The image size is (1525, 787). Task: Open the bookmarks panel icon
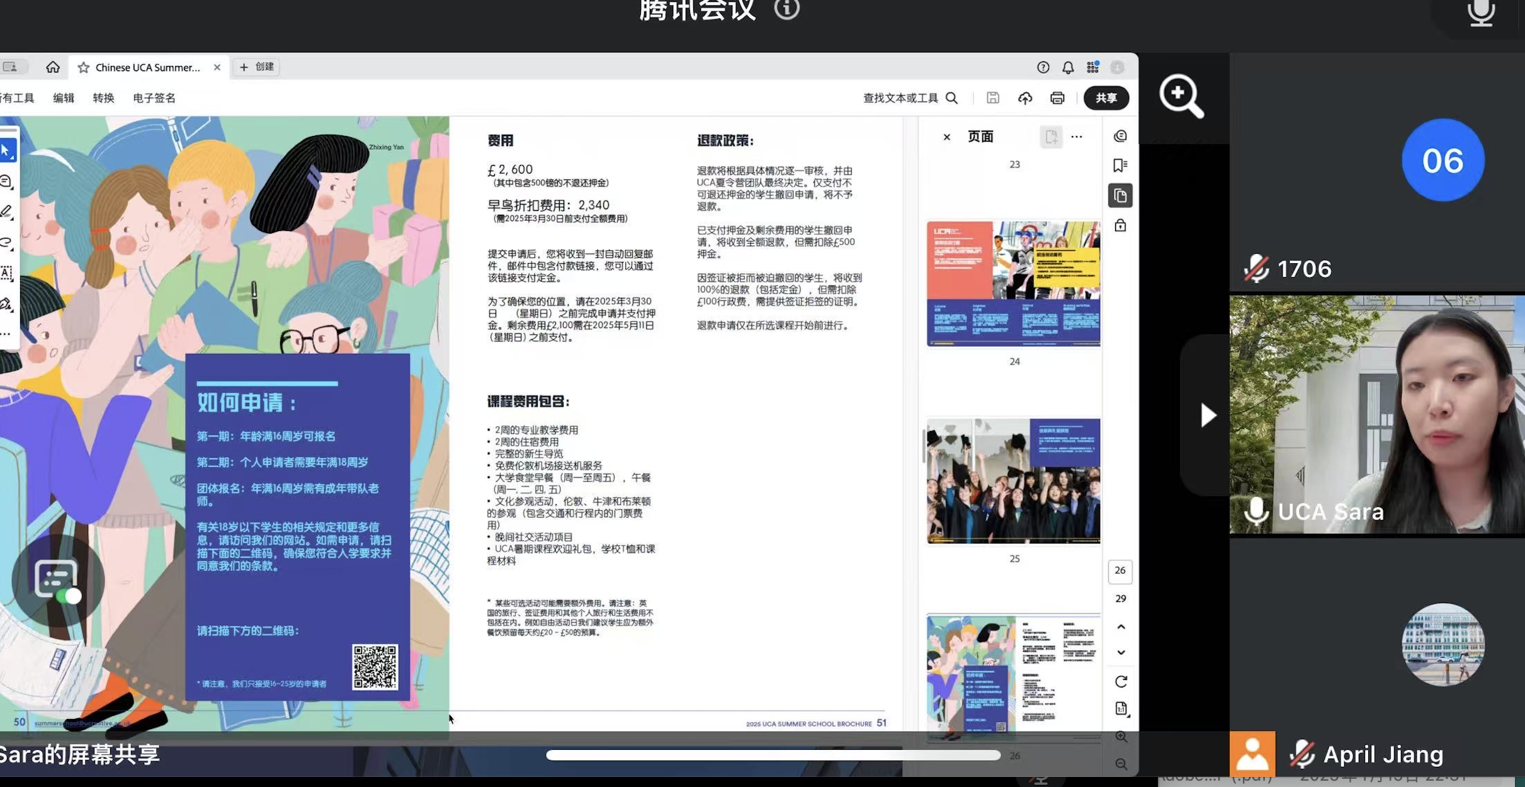coord(1120,166)
